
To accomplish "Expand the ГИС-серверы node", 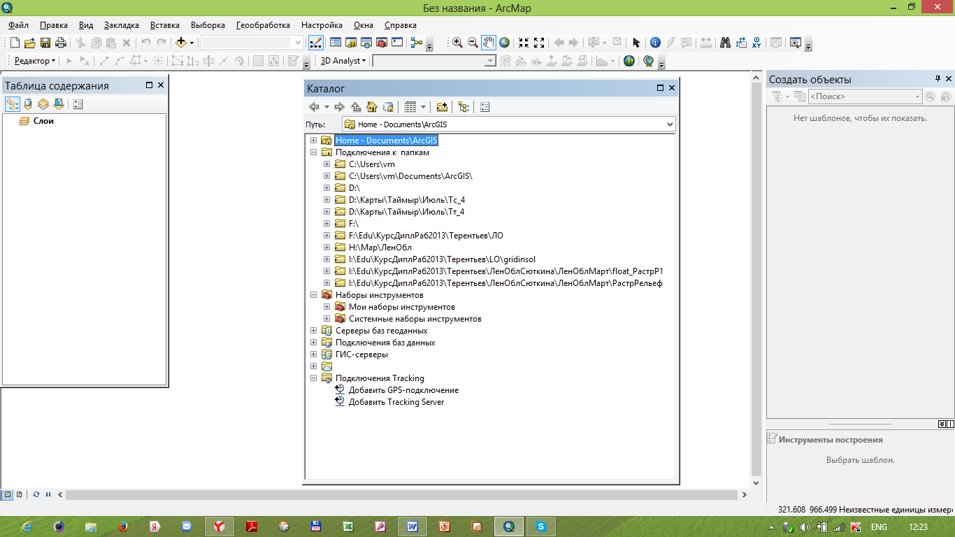I will 314,355.
